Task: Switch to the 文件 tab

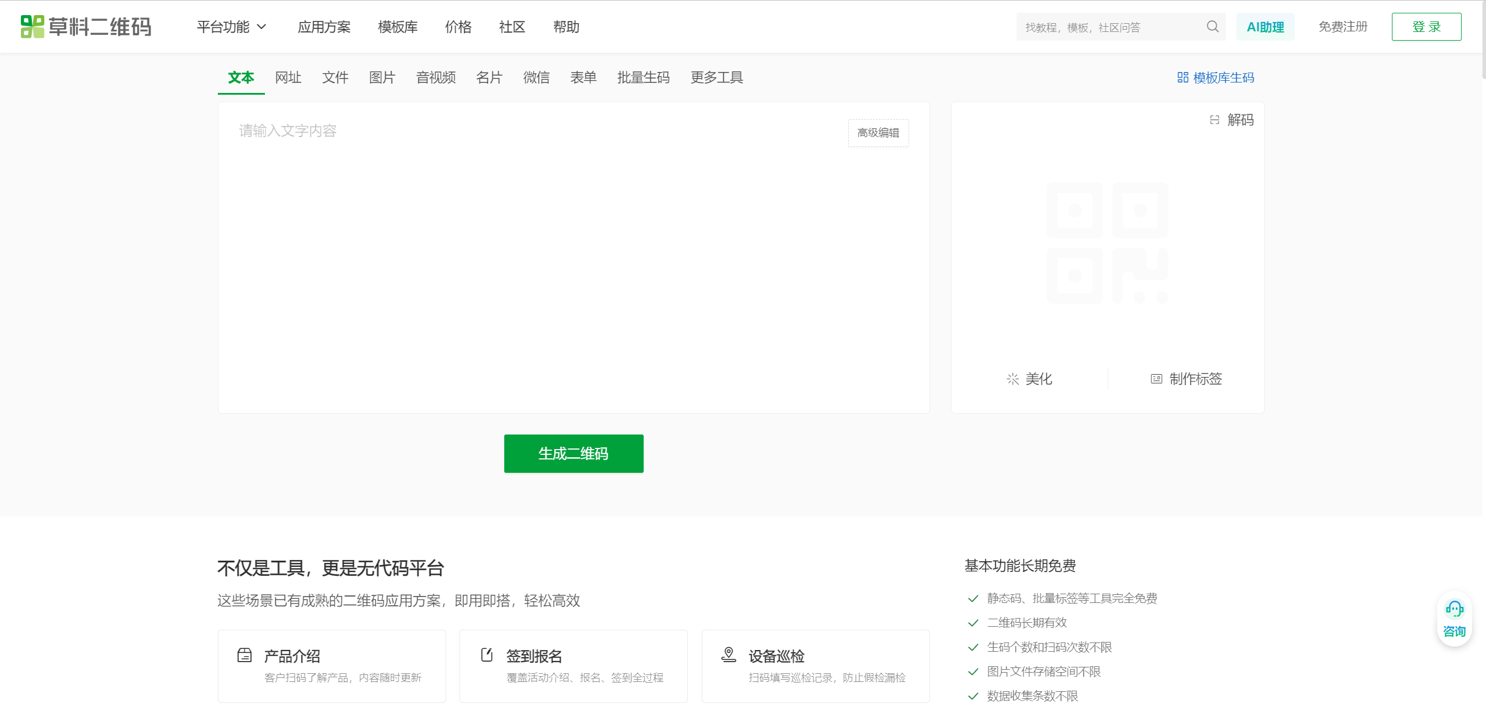Action: [x=335, y=77]
